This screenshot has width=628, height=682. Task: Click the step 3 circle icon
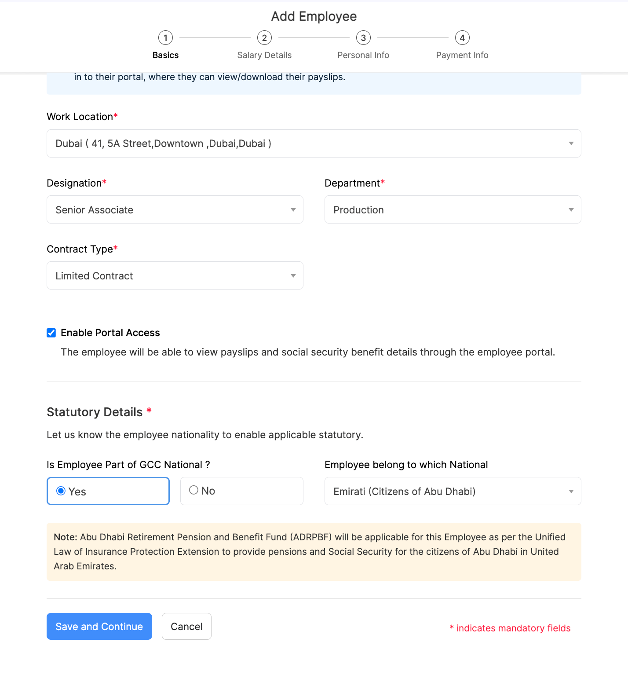[x=363, y=38]
